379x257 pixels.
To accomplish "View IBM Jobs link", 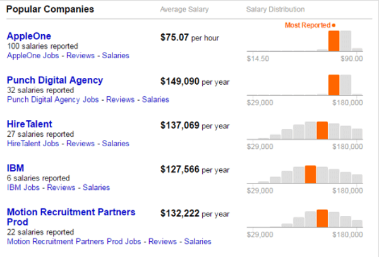I will tap(23, 187).
